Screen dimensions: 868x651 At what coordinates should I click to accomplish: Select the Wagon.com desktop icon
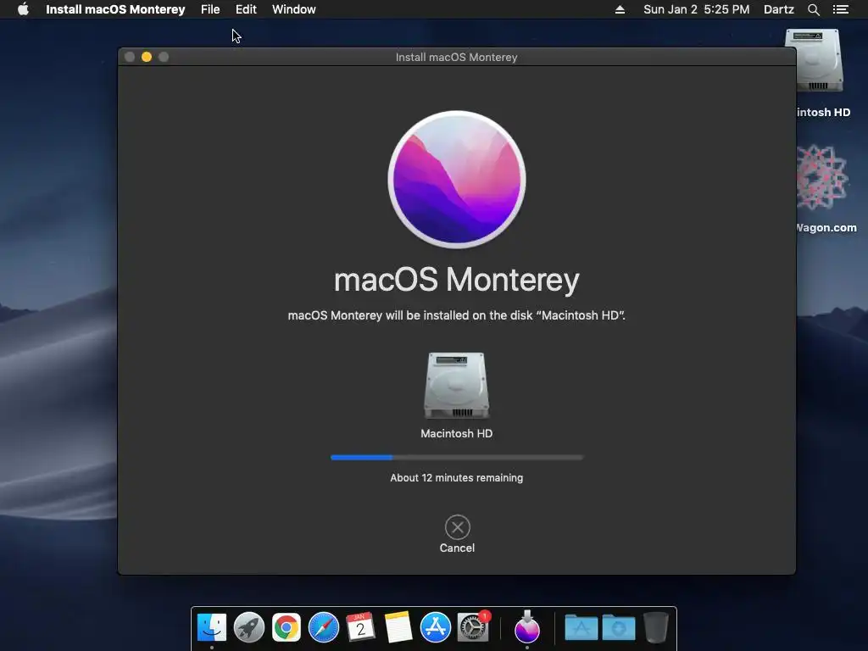pos(822,178)
